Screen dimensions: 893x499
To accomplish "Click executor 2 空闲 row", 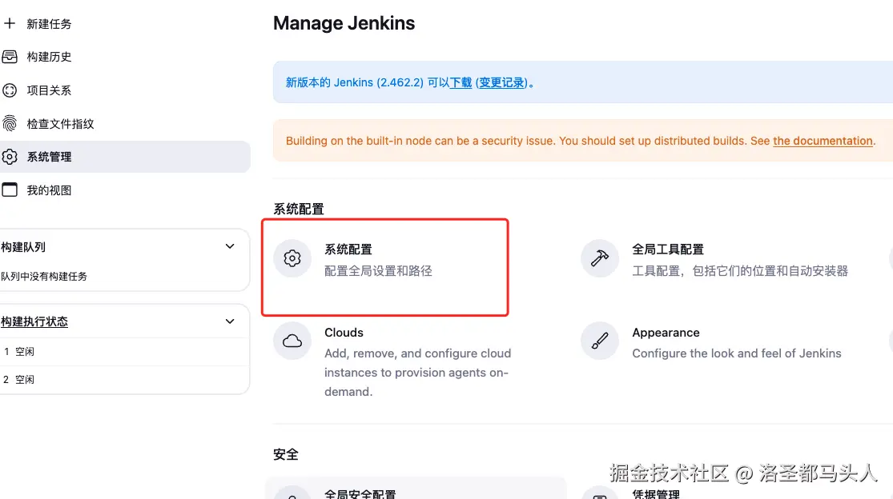I will pos(124,379).
